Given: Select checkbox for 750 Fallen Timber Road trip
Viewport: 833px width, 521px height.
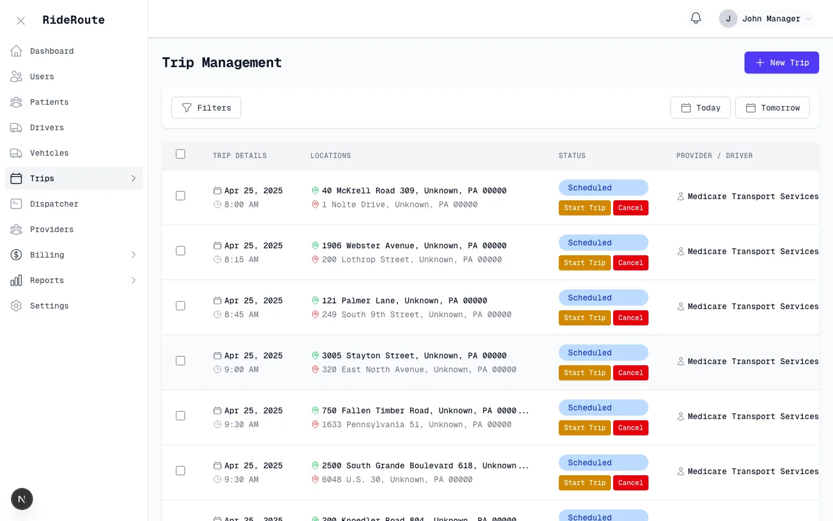Looking at the screenshot, I should (180, 416).
